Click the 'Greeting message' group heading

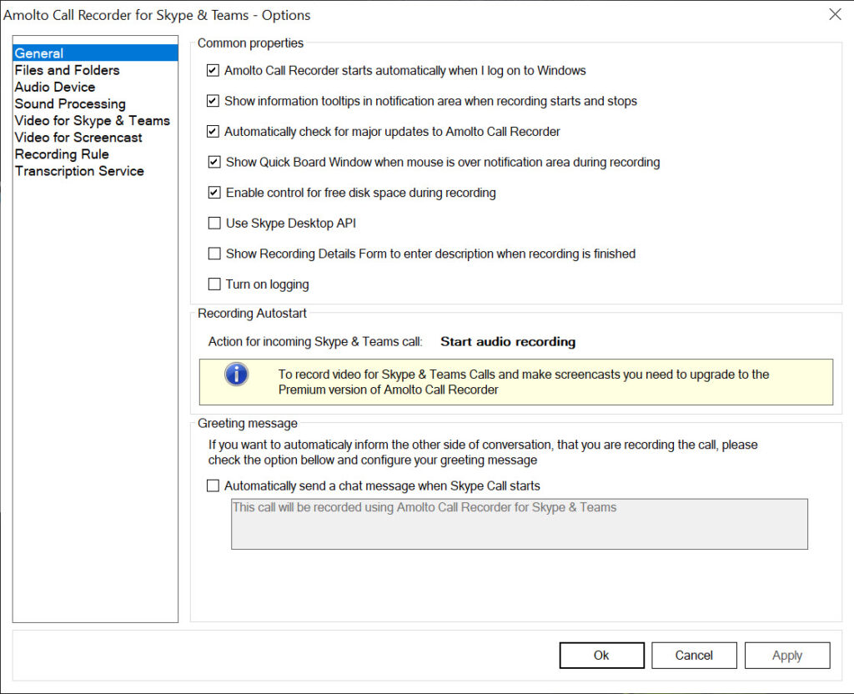(248, 423)
